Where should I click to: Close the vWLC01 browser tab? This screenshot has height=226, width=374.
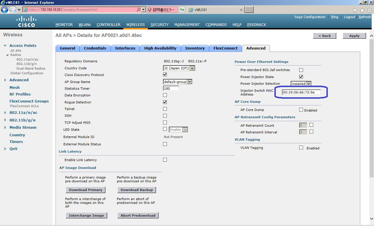pos(241,10)
